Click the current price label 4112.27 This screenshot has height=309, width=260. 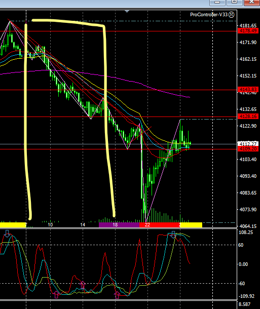(248, 144)
